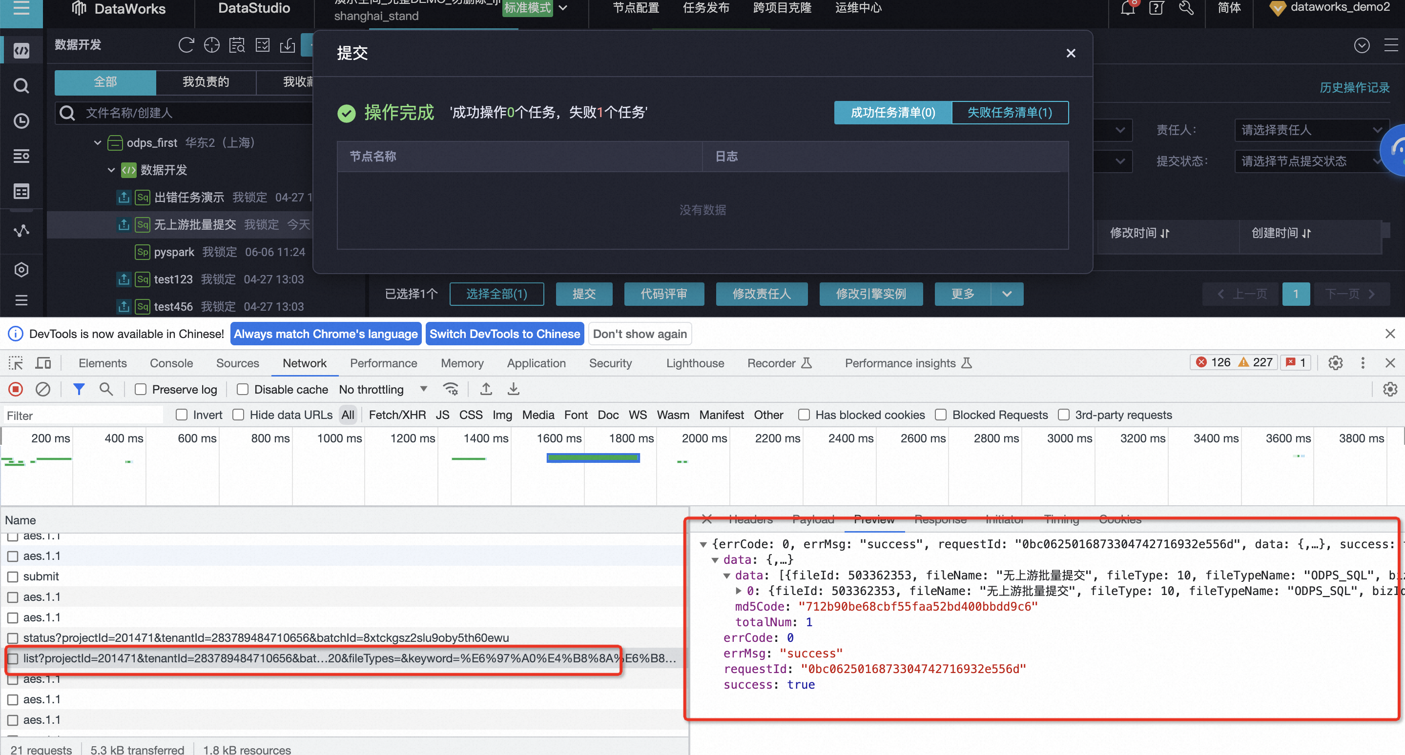Viewport: 1405px width, 755px height.
Task: Open notifications bell icon
Action: tap(1128, 8)
